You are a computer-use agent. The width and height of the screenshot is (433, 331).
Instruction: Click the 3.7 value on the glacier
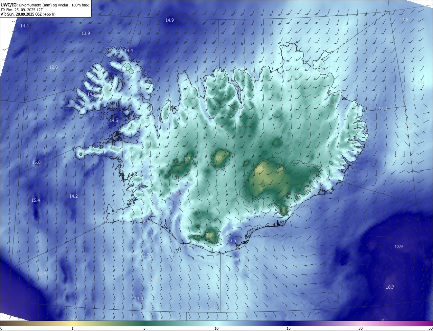[x=187, y=159]
